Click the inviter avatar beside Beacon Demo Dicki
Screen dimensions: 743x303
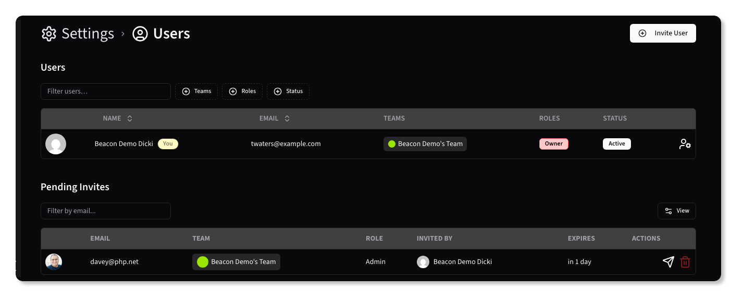pos(423,262)
